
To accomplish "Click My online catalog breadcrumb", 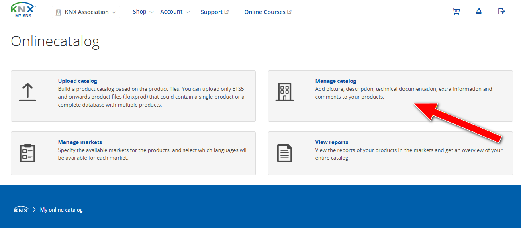I will (x=61, y=210).
